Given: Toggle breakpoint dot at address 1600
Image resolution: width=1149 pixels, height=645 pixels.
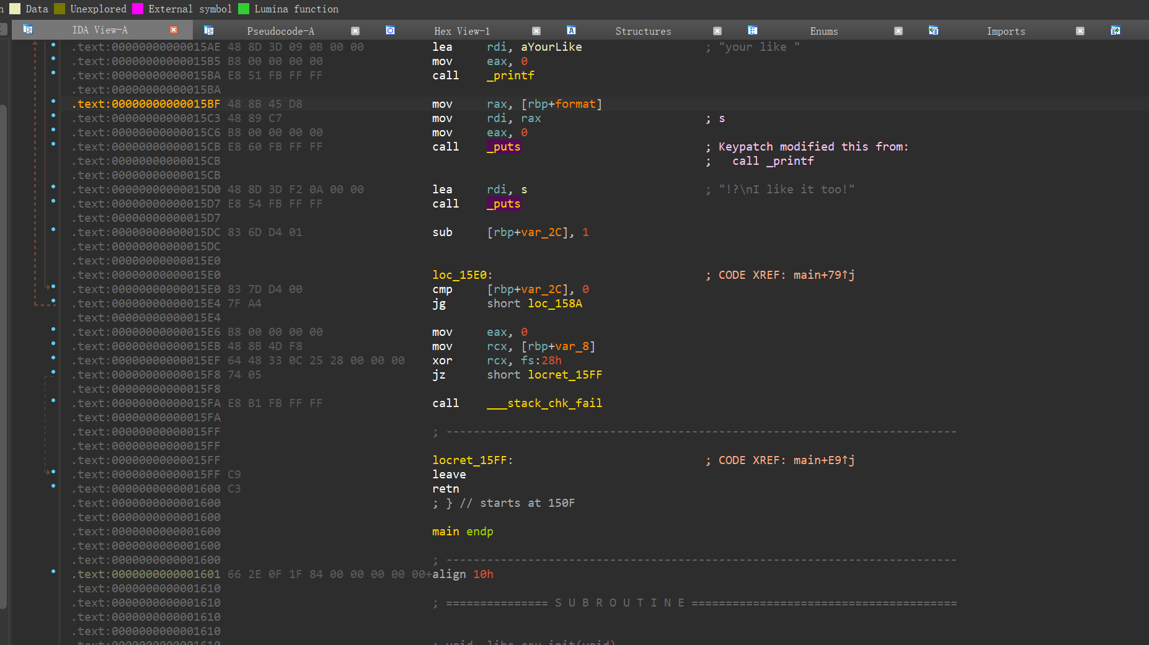Looking at the screenshot, I should pyautogui.click(x=53, y=486).
